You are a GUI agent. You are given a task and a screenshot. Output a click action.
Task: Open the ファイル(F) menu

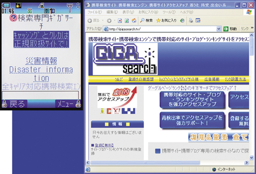94,12
